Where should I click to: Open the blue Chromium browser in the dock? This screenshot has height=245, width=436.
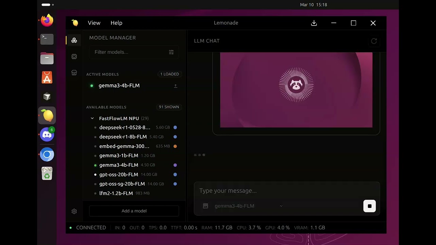coord(47,154)
